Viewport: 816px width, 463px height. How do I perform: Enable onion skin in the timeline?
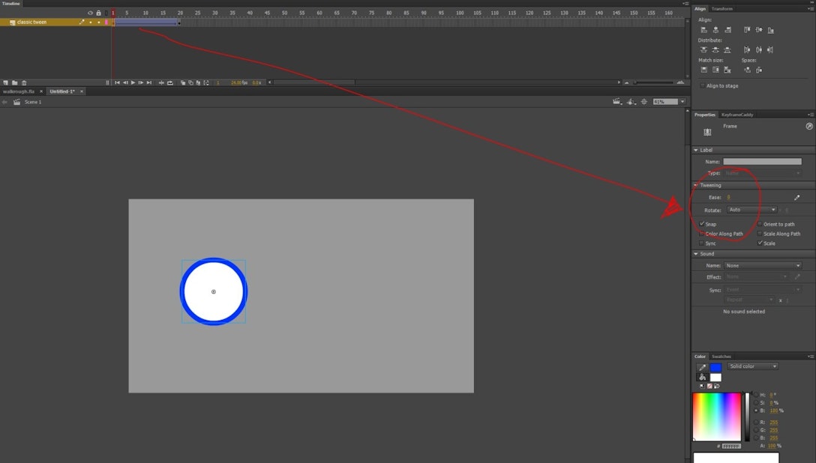click(183, 83)
